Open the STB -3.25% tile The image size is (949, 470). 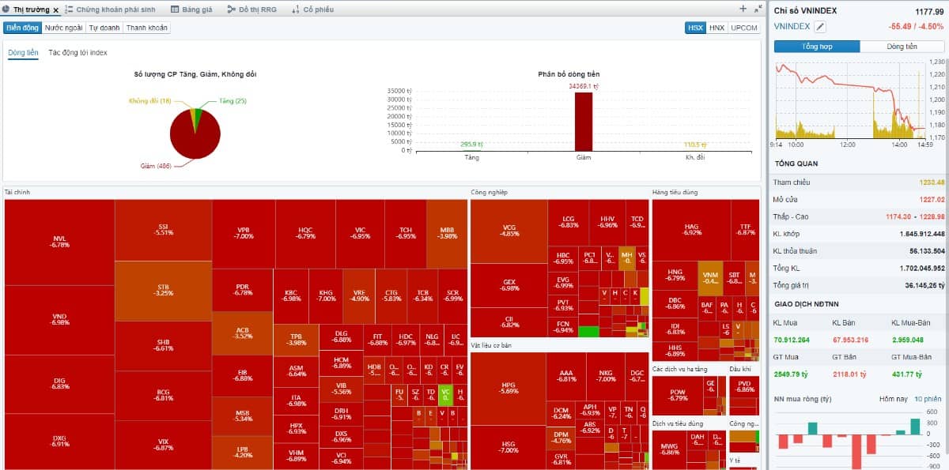tap(164, 291)
